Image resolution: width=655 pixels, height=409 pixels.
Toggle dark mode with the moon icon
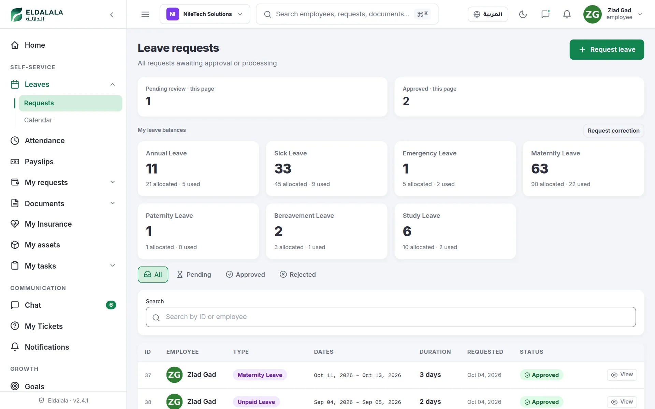523,14
